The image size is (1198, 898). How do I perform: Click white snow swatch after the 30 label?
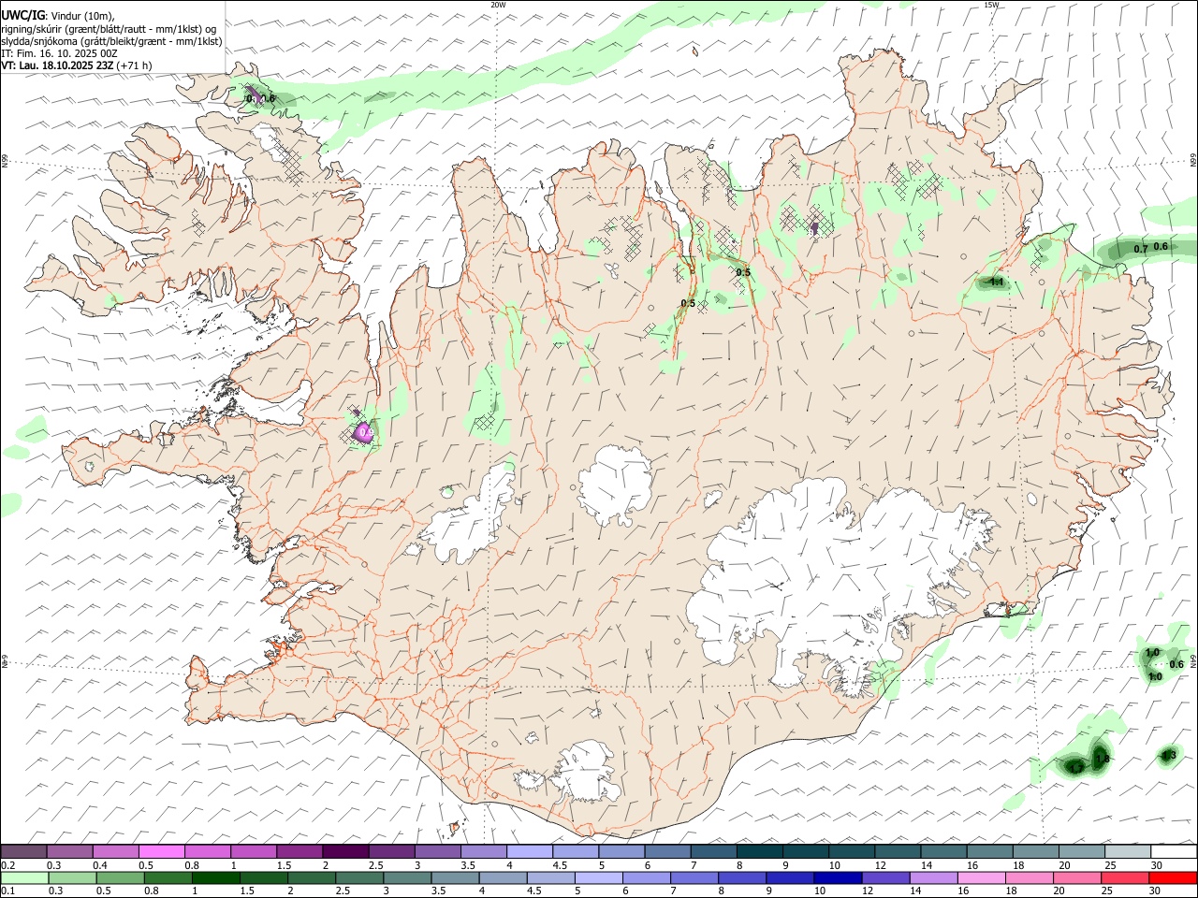[1173, 852]
